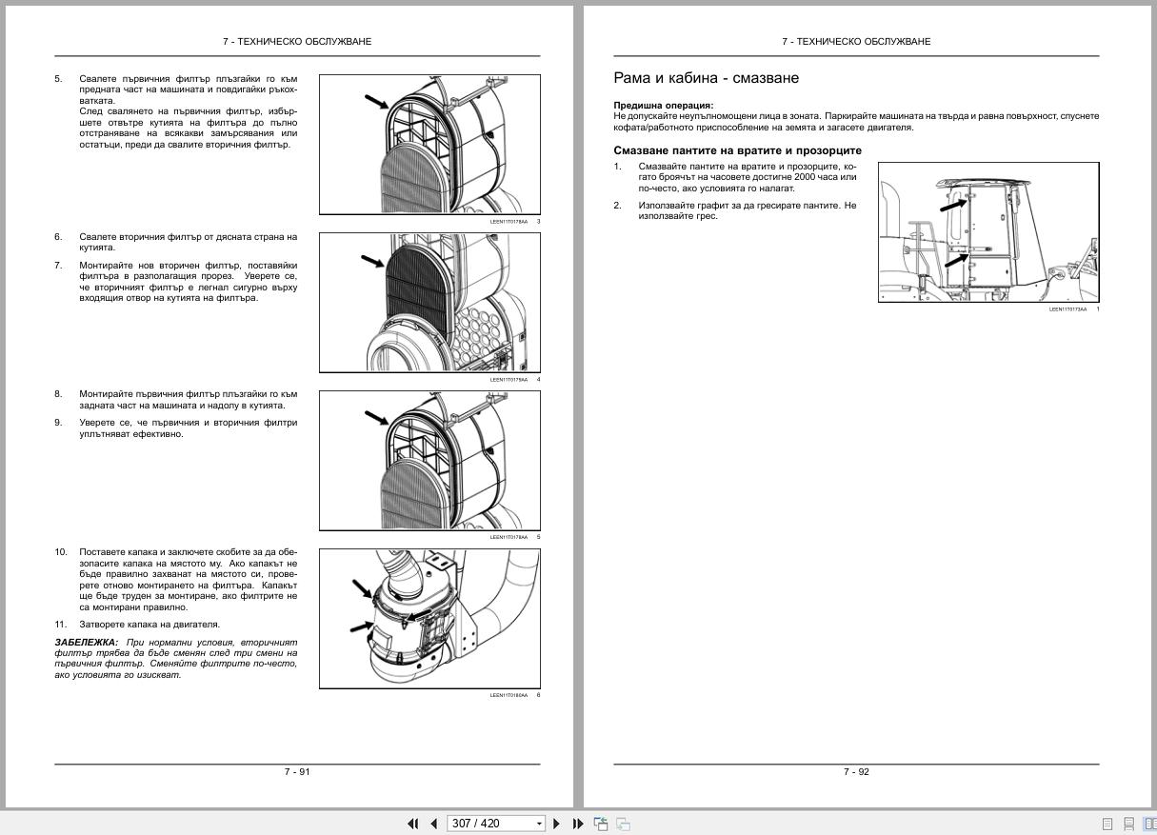Click page number '7 - 91' in footer
Viewport: 1157px width, 835px height.
[297, 771]
